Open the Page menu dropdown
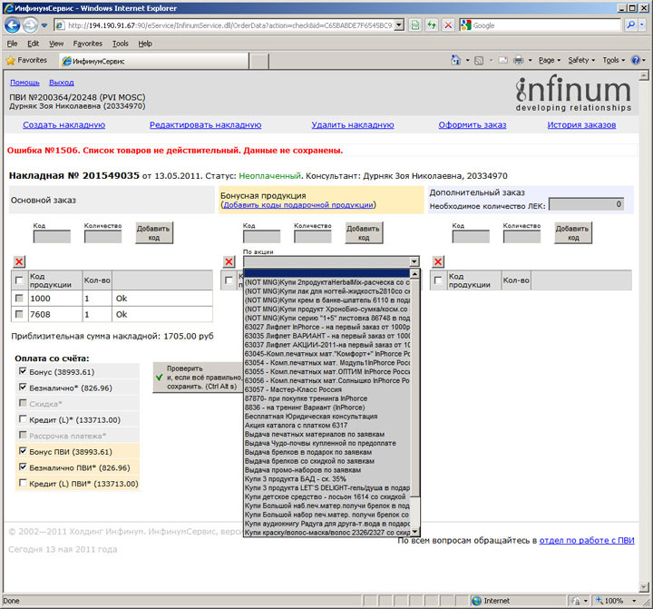The image size is (653, 609). [550, 61]
